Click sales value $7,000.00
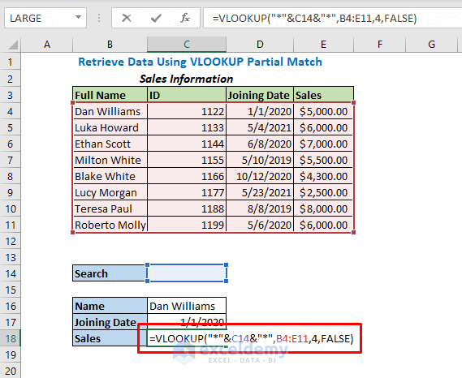Viewport: 462px width, 378px height. tap(323, 144)
